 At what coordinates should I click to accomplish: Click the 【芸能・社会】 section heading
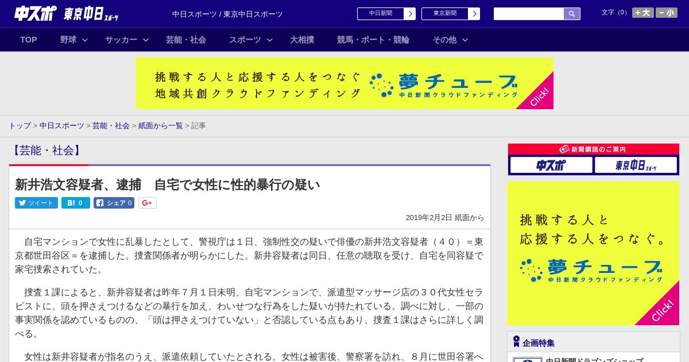click(47, 151)
